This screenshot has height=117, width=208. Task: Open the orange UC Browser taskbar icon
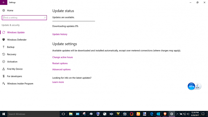click(x=138, y=114)
